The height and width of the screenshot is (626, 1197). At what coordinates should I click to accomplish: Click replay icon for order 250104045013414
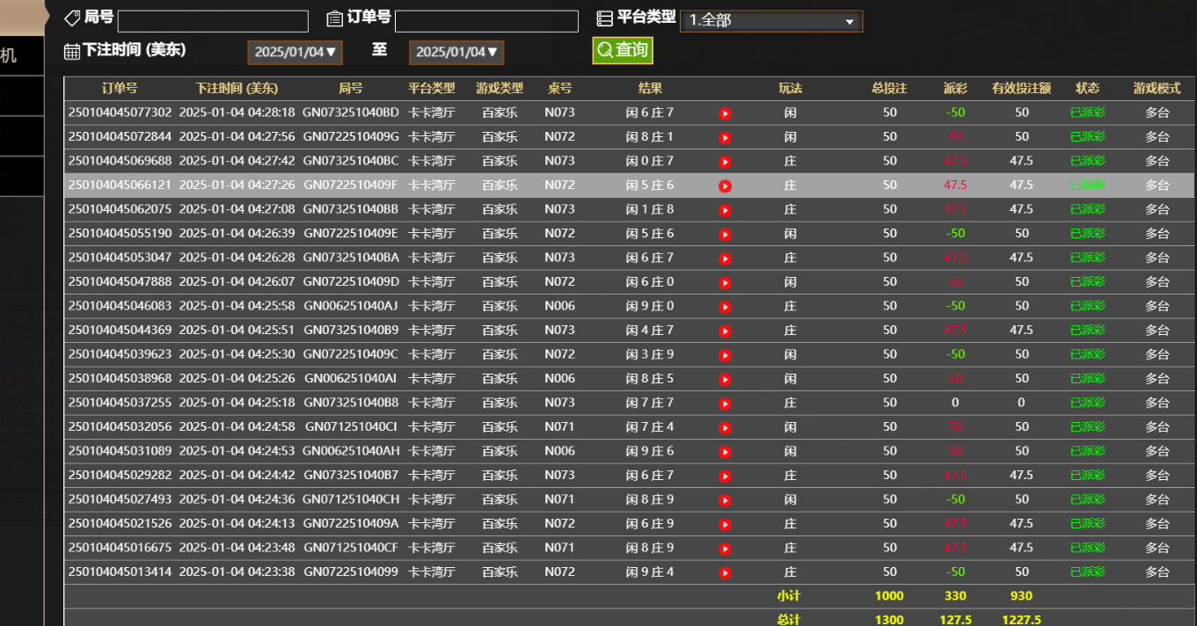pyautogui.click(x=725, y=572)
